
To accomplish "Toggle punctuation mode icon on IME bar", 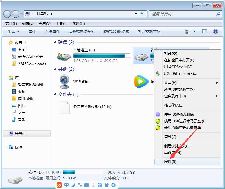I will tap(80, 185).
